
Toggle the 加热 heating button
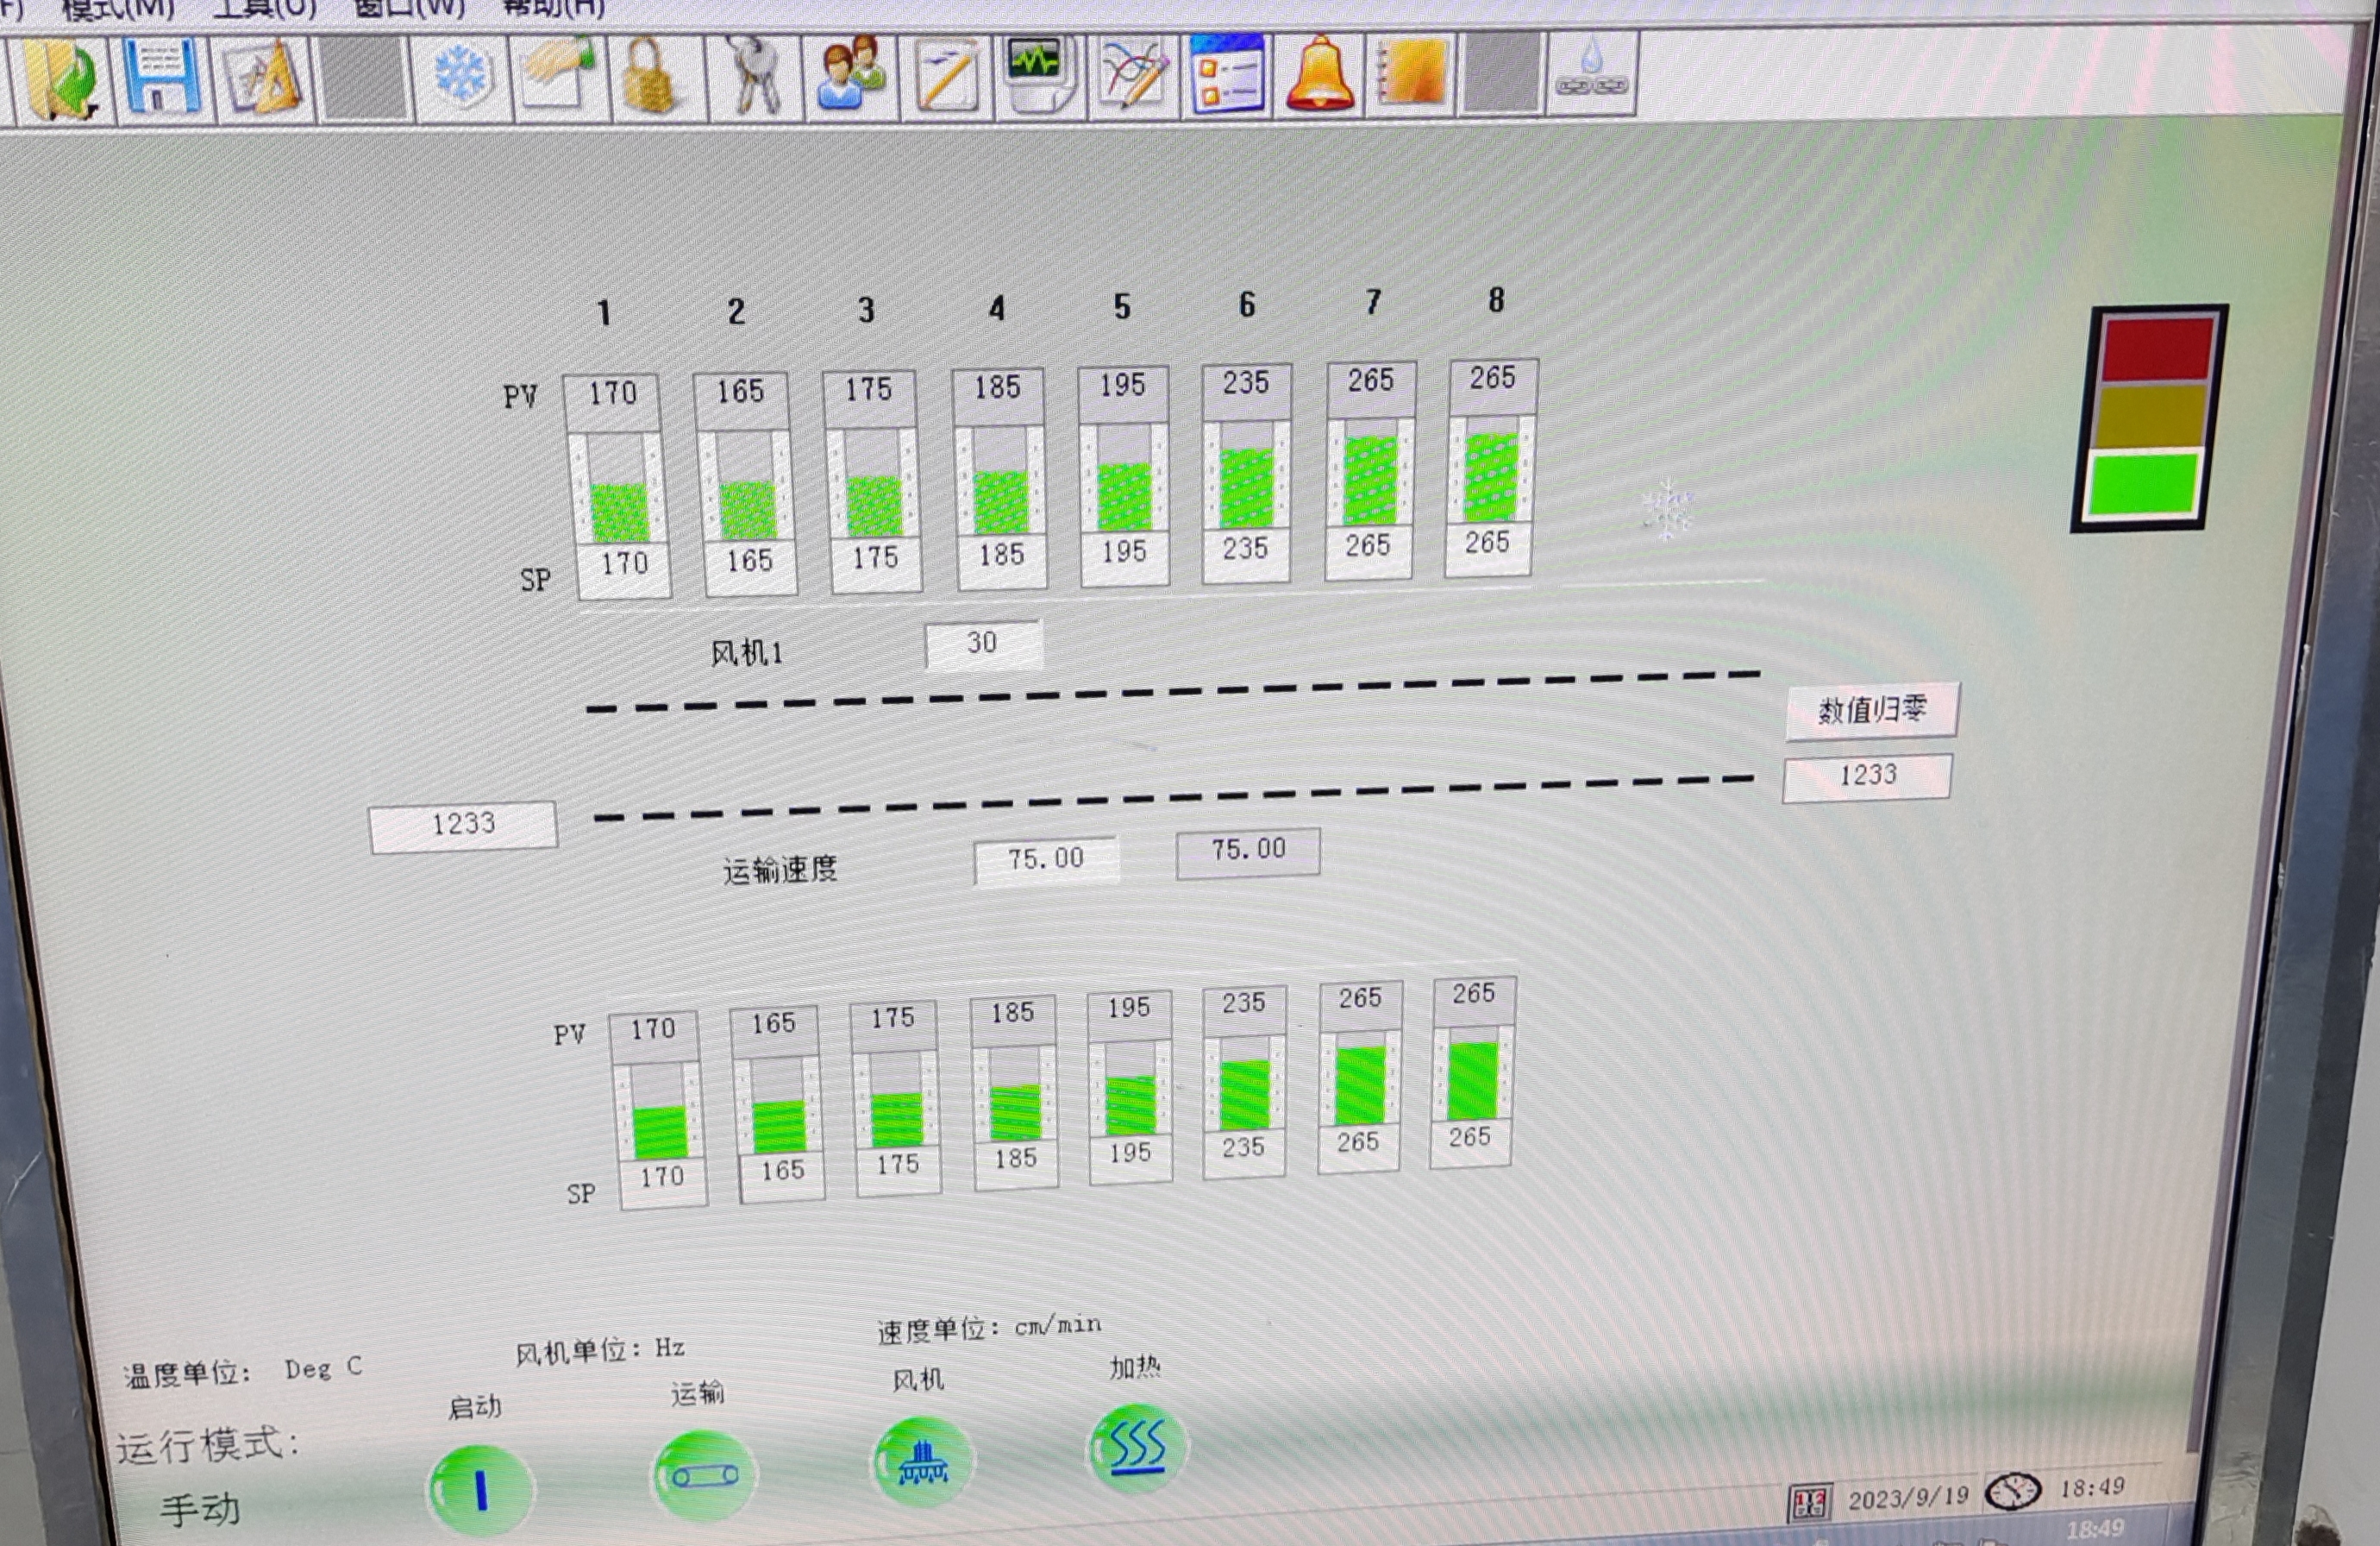point(1137,1449)
